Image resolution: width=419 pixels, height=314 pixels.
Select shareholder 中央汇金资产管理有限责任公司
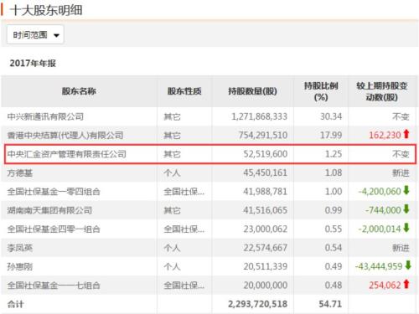click(66, 154)
